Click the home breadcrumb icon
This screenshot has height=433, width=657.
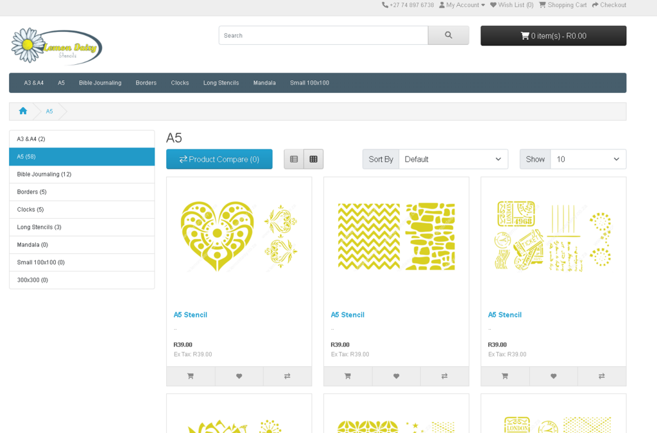click(x=23, y=111)
